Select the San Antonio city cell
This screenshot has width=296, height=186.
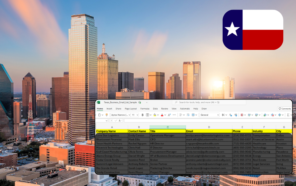pos(284,156)
